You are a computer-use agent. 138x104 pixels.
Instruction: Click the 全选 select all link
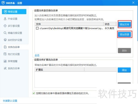(x=37, y=55)
